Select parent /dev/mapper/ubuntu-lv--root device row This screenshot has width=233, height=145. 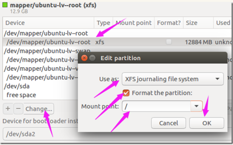[117, 33]
